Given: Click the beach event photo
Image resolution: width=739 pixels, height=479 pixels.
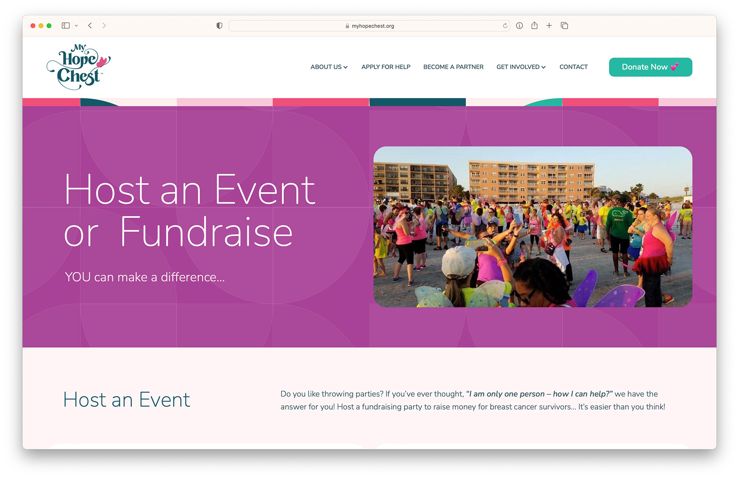Looking at the screenshot, I should click(532, 227).
